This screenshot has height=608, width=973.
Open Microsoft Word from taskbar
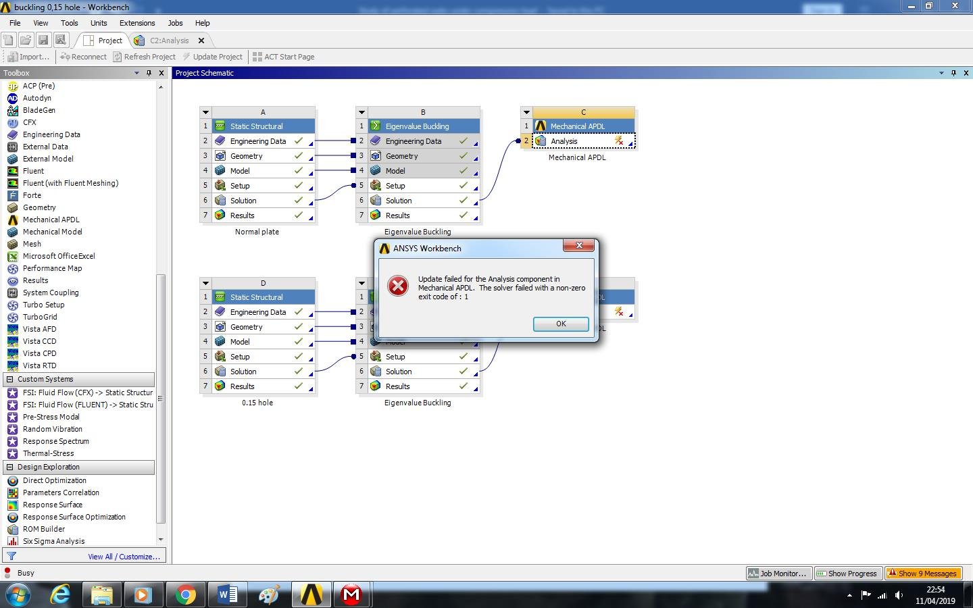pos(227,594)
